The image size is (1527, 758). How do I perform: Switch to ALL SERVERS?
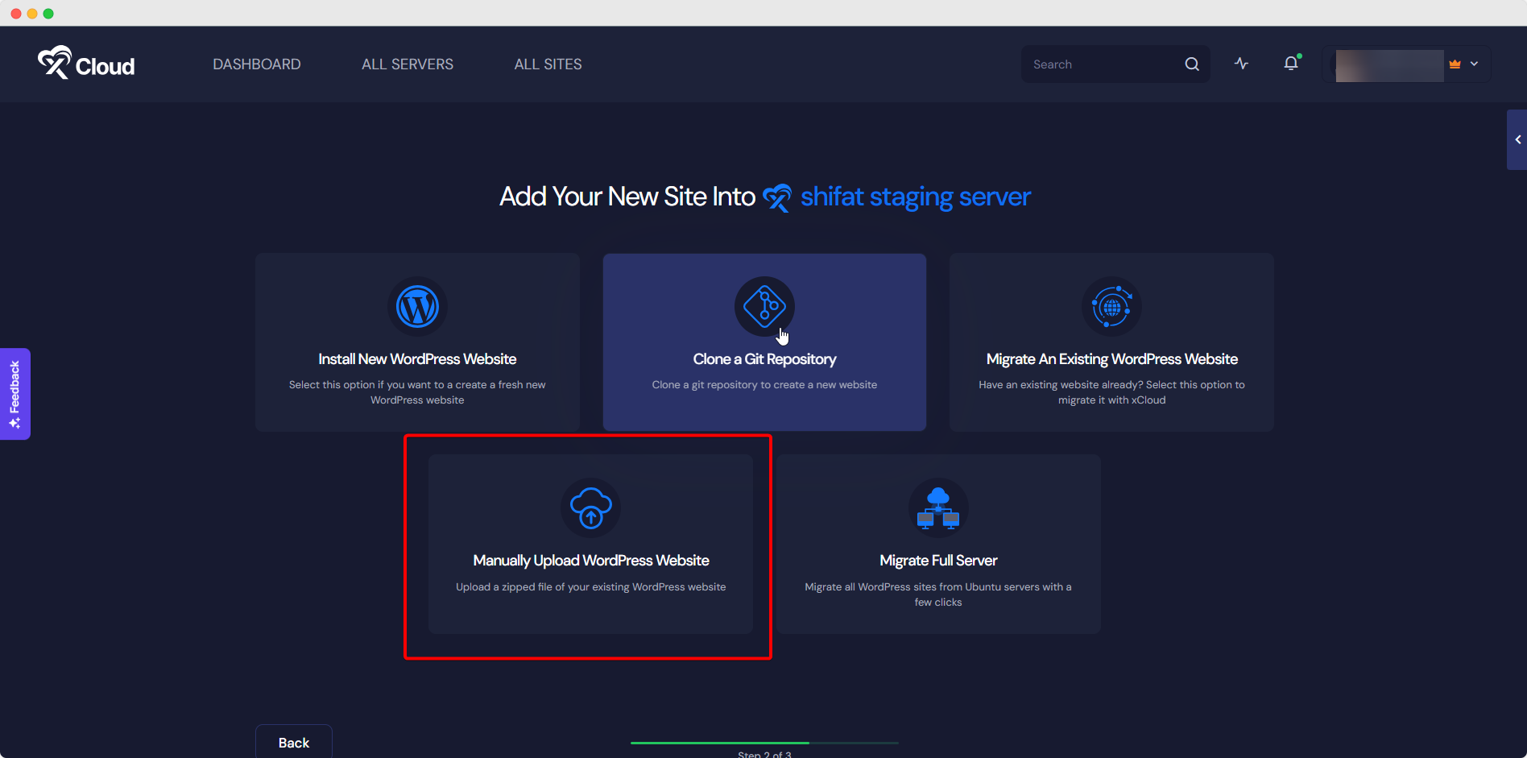(407, 64)
